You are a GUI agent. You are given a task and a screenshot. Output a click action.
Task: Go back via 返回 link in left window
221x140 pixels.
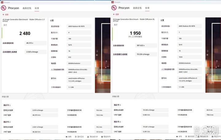click(6, 14)
